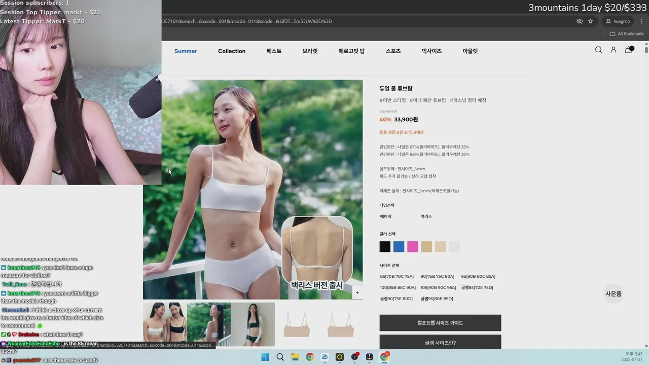Open the Incognito profile indicator
The height and width of the screenshot is (365, 649).
pyautogui.click(x=618, y=21)
